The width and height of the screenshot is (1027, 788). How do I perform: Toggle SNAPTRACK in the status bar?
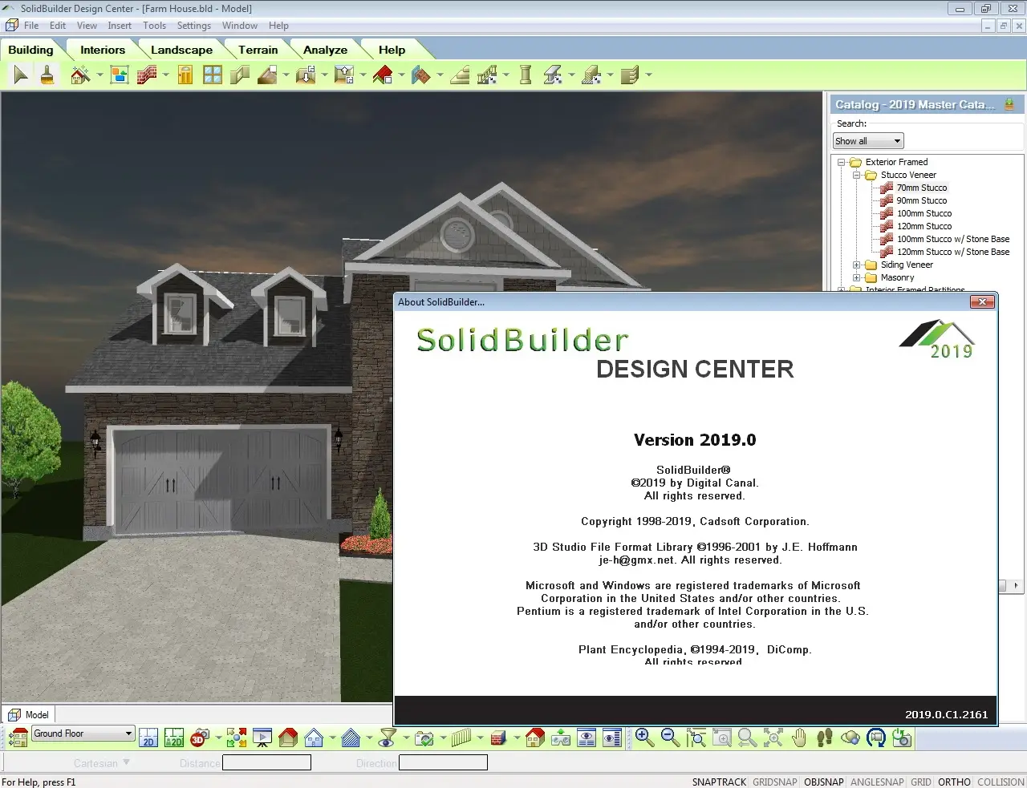click(719, 782)
